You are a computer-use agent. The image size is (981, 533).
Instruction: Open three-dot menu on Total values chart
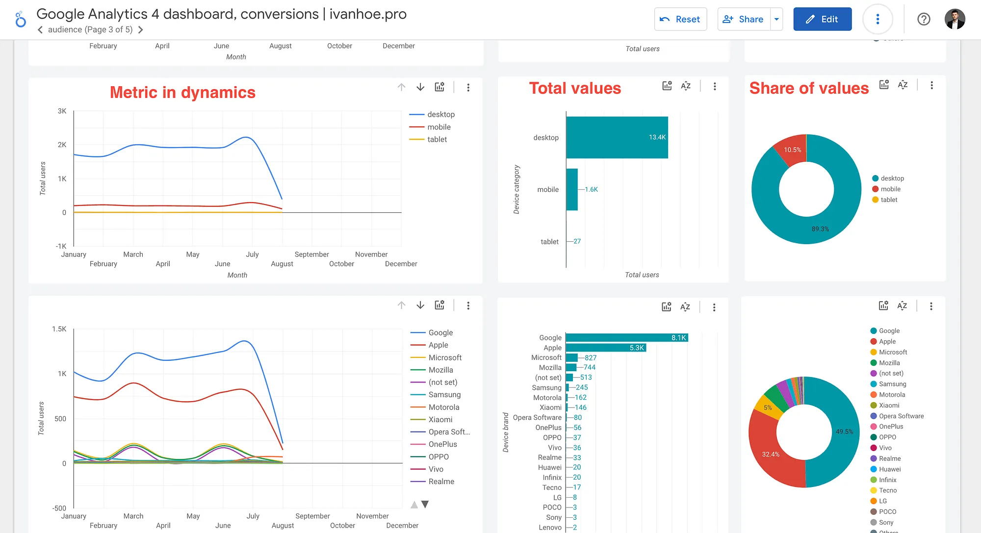point(715,86)
